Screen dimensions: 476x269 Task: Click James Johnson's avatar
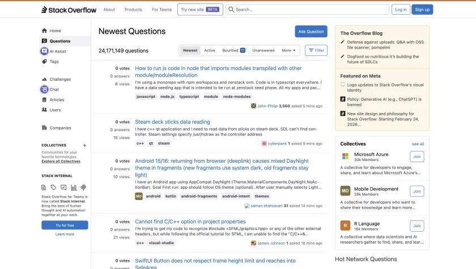point(253,243)
